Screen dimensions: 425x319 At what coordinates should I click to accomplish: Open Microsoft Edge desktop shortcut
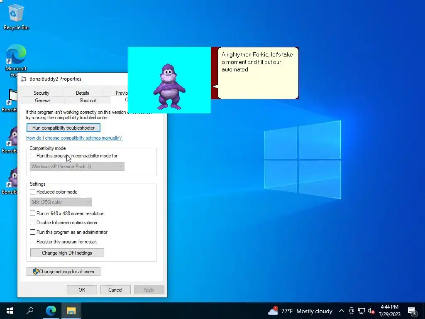pyautogui.click(x=16, y=60)
